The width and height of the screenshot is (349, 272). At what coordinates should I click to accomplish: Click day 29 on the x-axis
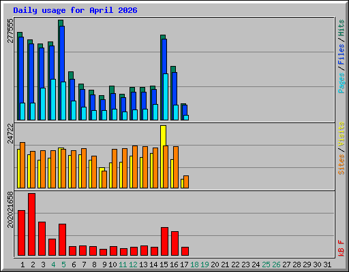tap(307, 265)
